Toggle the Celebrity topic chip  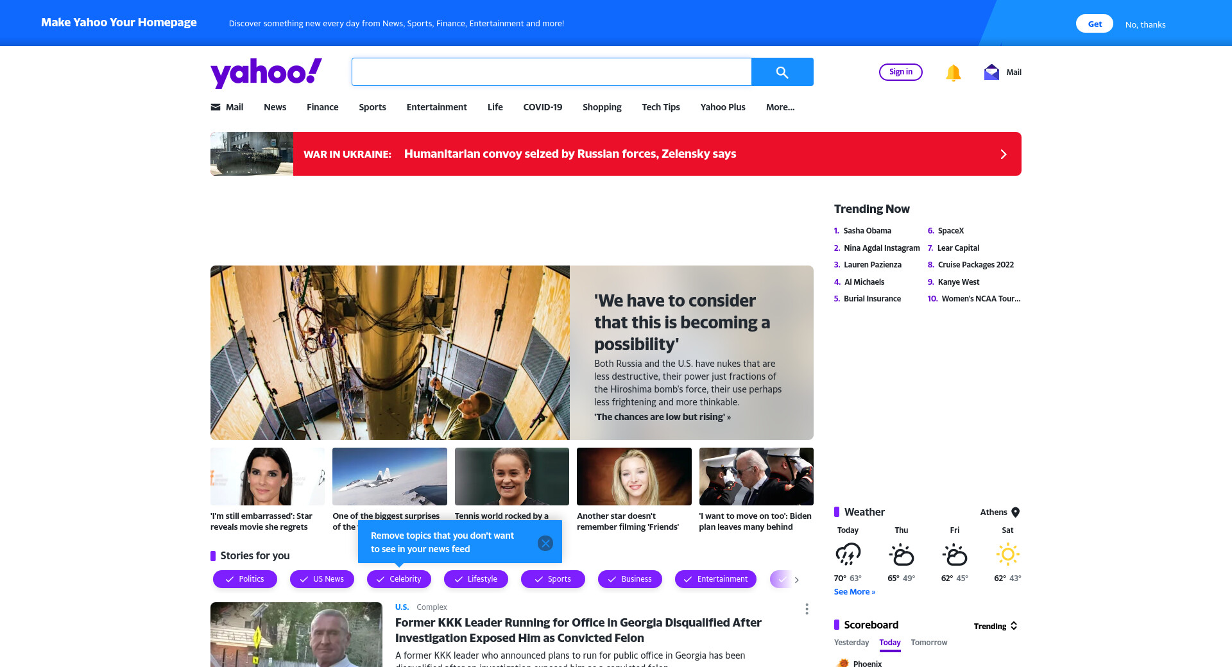(399, 579)
